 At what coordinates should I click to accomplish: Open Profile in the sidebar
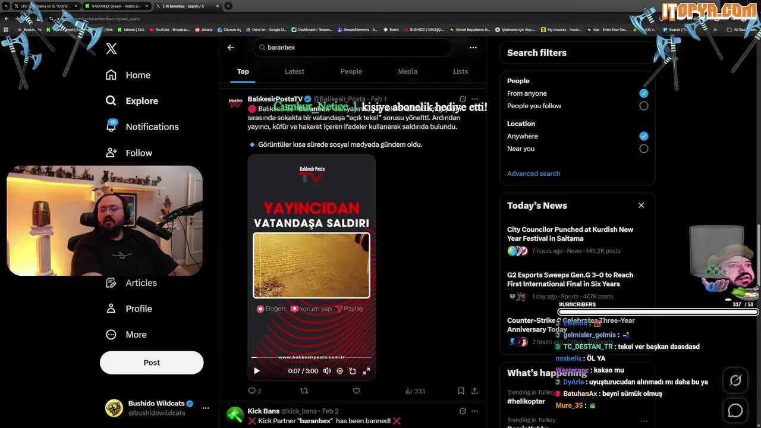pyautogui.click(x=128, y=309)
